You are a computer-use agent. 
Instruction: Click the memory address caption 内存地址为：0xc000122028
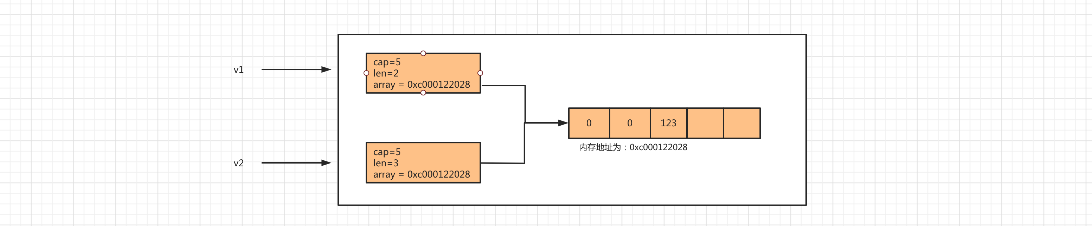coord(633,147)
